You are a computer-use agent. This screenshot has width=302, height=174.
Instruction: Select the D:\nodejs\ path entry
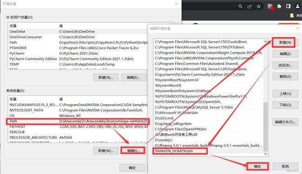209,140
